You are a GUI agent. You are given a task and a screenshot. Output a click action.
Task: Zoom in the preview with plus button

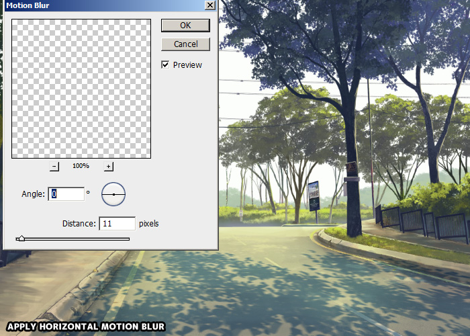[x=109, y=166]
